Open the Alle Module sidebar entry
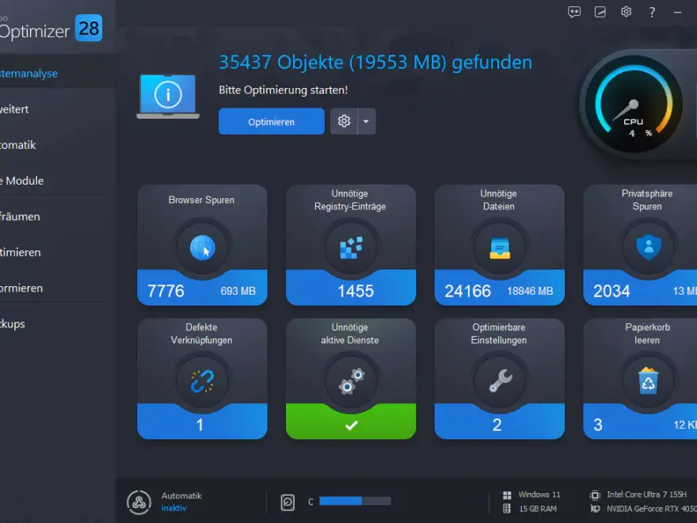697x523 pixels. [x=22, y=181]
